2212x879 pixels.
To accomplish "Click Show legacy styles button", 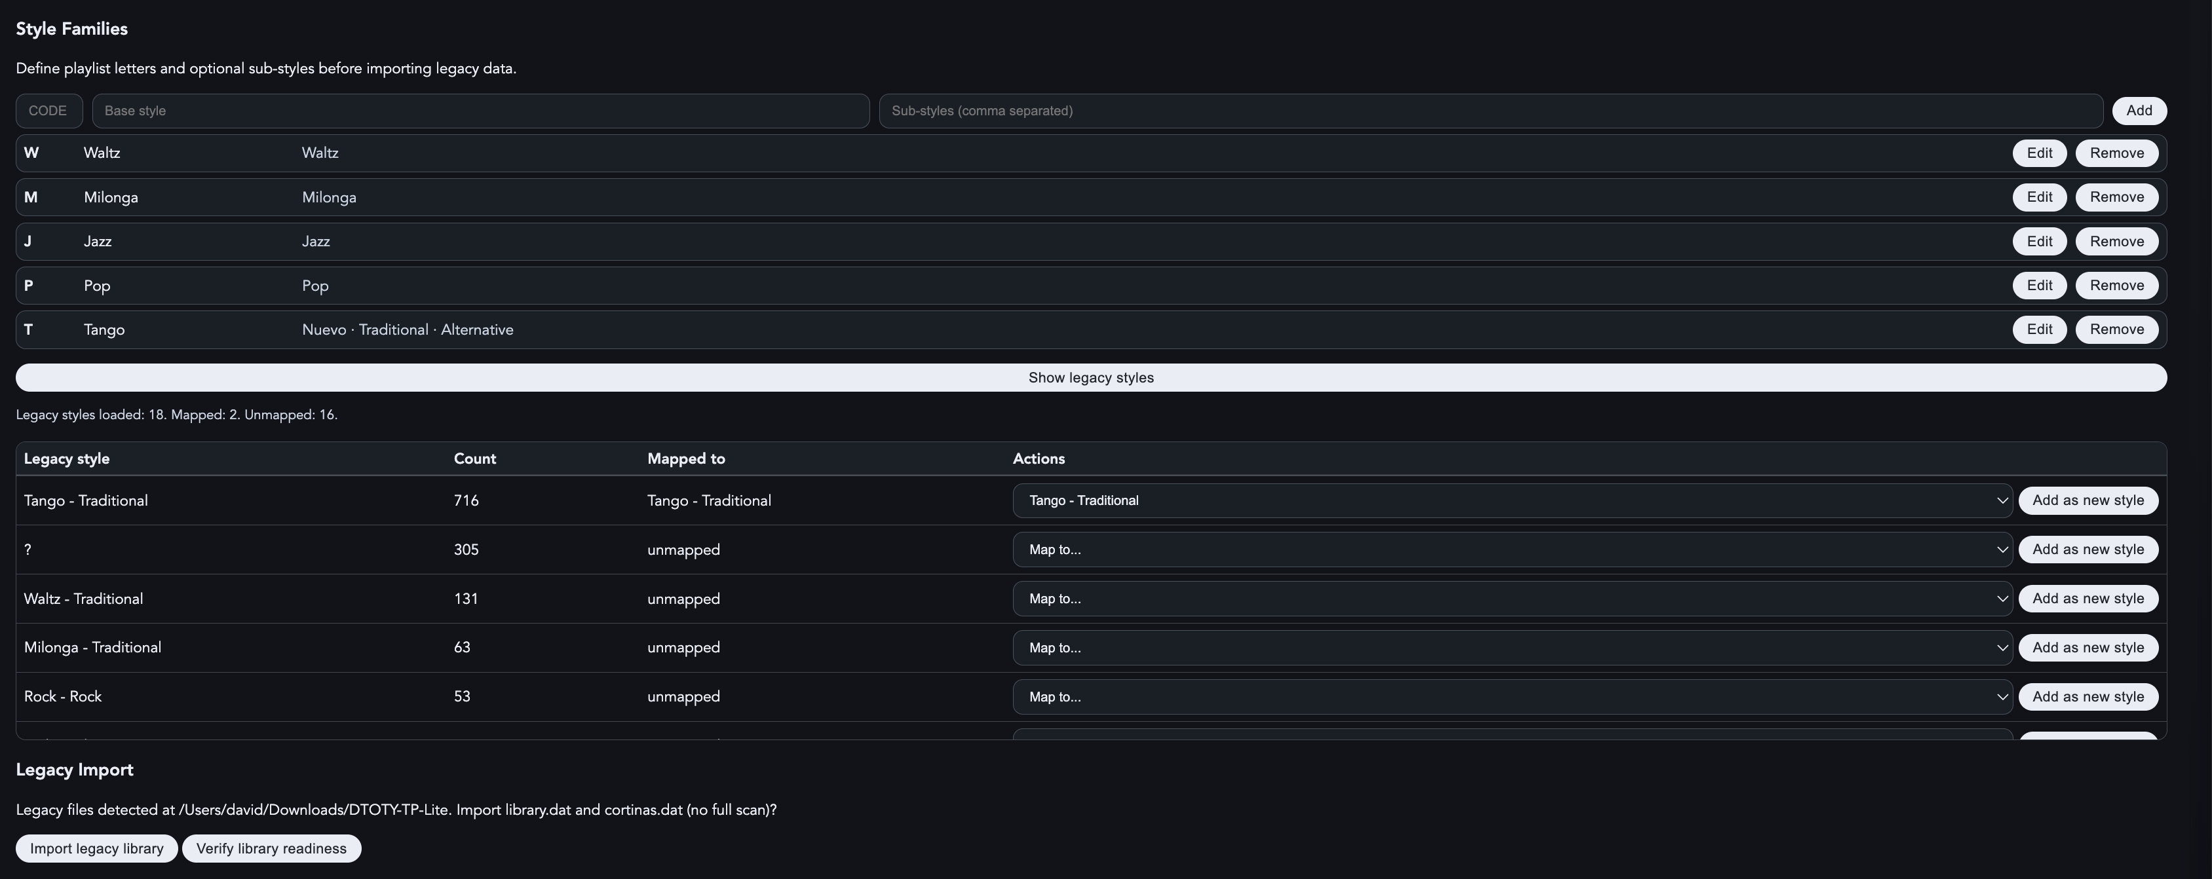I will coord(1090,378).
